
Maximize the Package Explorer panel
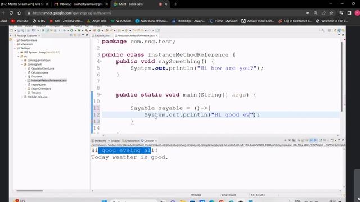(87, 35)
